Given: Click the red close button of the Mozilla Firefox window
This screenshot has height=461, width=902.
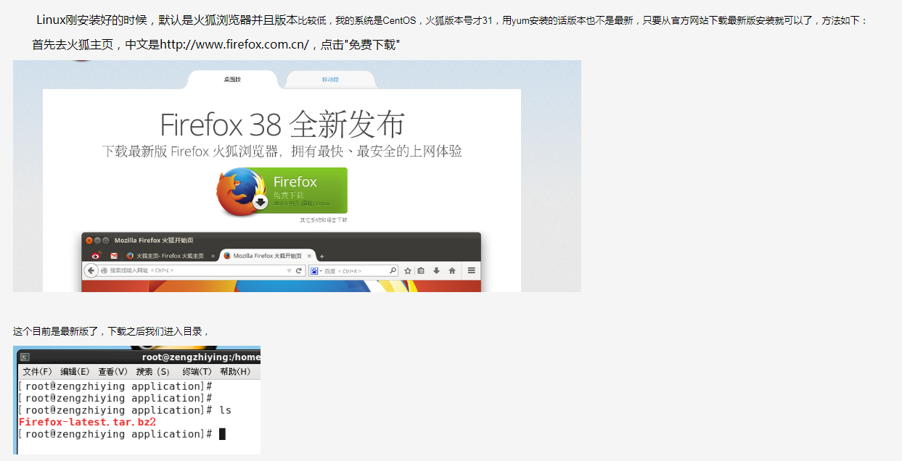Looking at the screenshot, I should click(89, 240).
